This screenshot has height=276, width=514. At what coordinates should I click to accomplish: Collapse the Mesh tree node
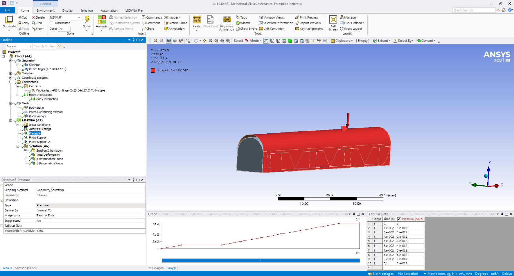click(x=11, y=104)
